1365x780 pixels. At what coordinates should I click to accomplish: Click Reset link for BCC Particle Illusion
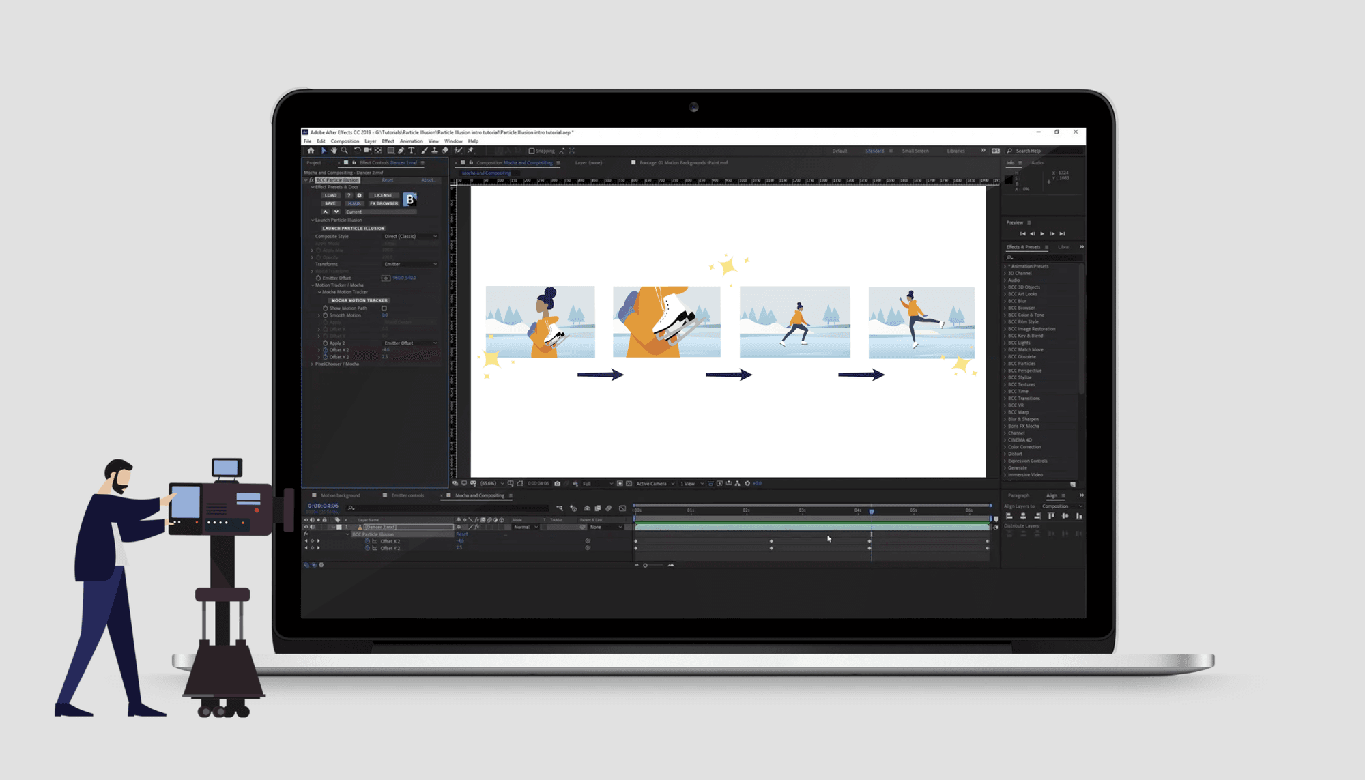pos(388,180)
